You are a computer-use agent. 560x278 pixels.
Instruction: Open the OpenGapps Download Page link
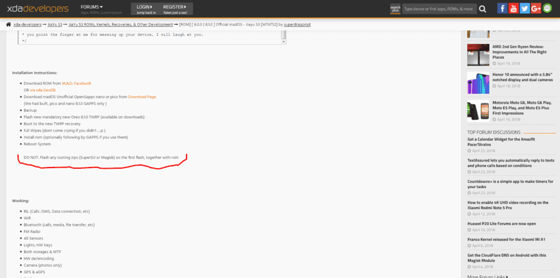click(142, 97)
